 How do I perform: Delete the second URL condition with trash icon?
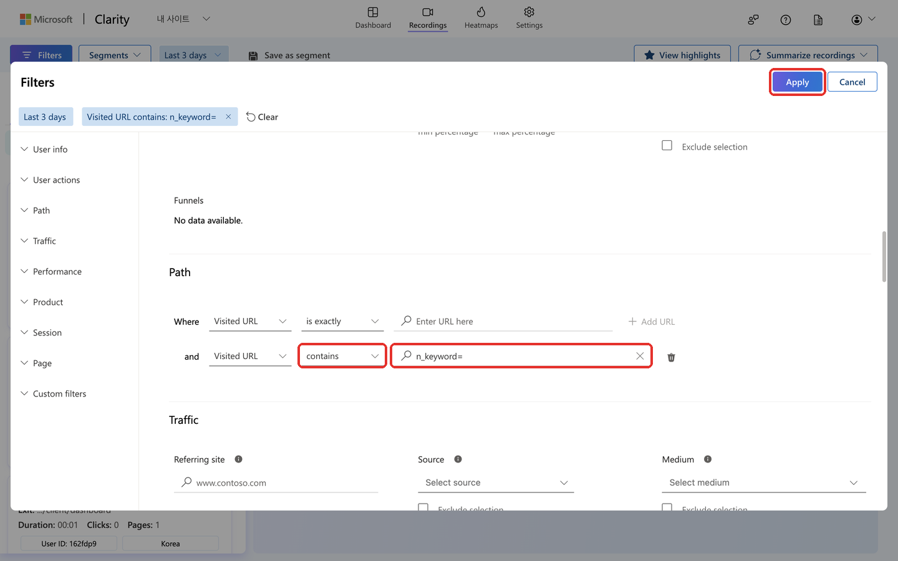click(671, 357)
